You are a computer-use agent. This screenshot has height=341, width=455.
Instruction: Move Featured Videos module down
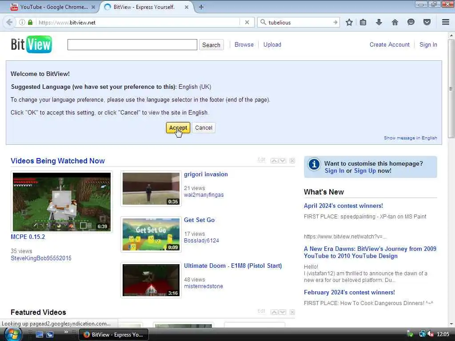coord(282,312)
